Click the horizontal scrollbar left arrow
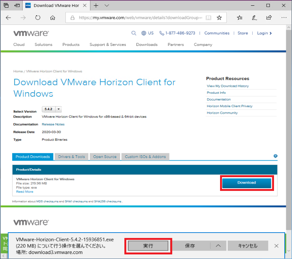292x259 pixels. [x=3, y=256]
